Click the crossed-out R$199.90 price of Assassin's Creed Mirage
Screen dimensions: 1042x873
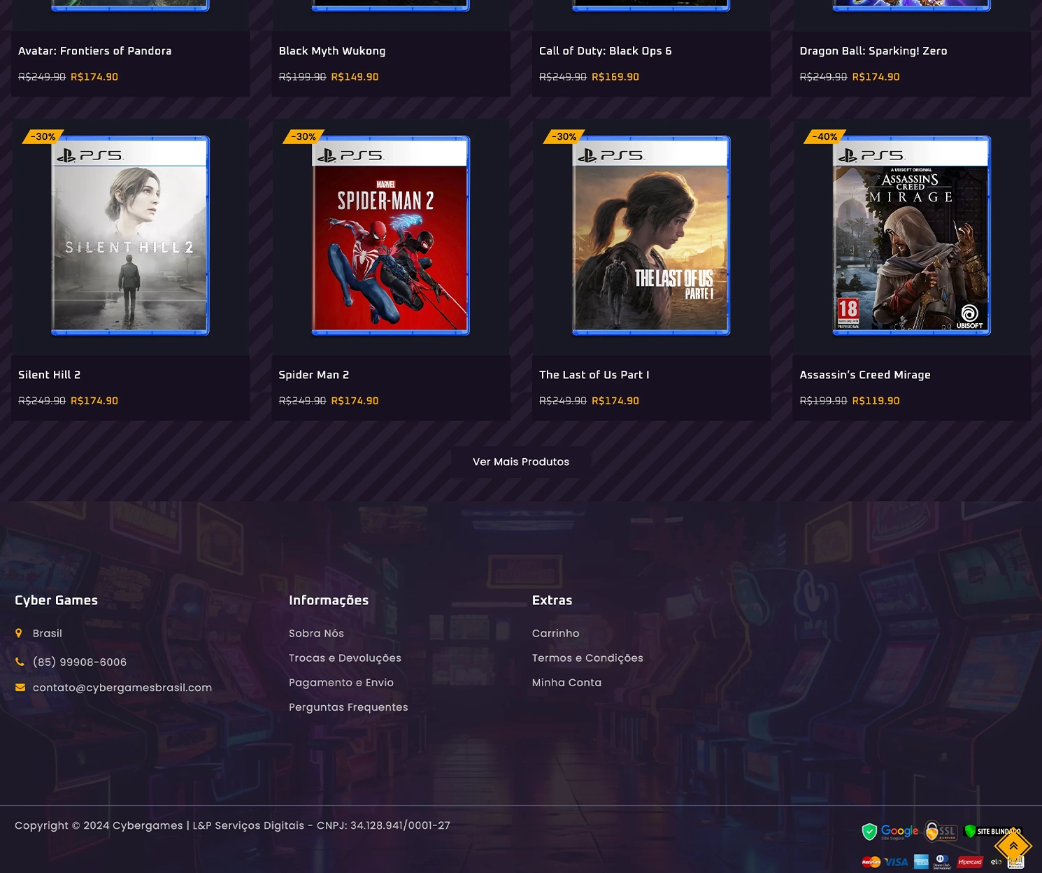pyautogui.click(x=823, y=401)
